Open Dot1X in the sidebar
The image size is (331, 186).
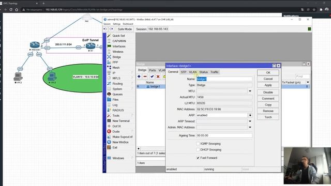[x=116, y=126]
